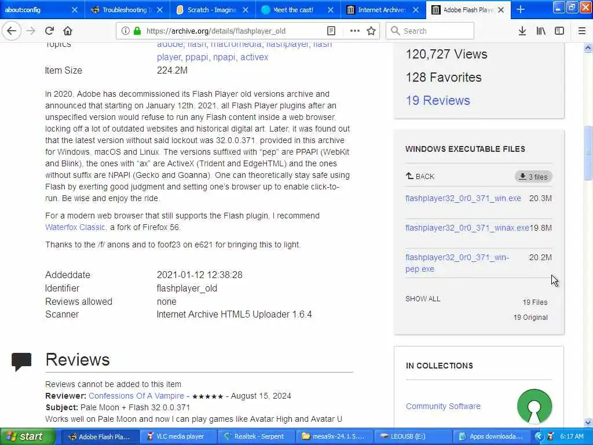Viewport: 593px width, 445px height.
Task: Reload the current page
Action: [49, 31]
